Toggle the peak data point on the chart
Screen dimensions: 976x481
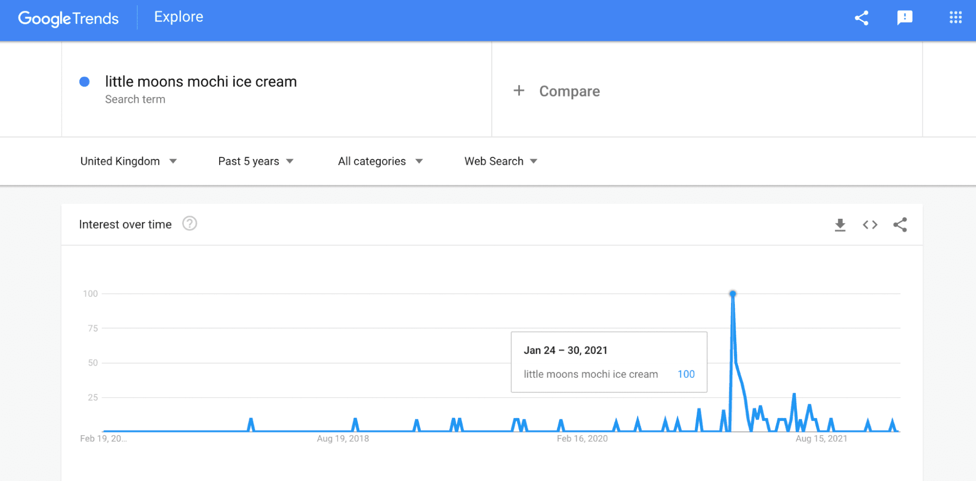point(732,293)
